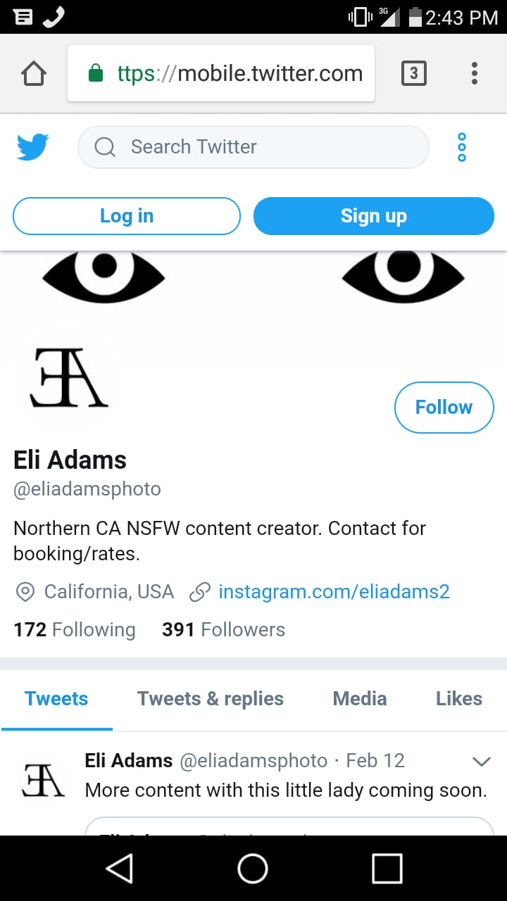Image resolution: width=507 pixels, height=901 pixels.
Task: Tap the Twitter bird logo
Action: tap(33, 147)
